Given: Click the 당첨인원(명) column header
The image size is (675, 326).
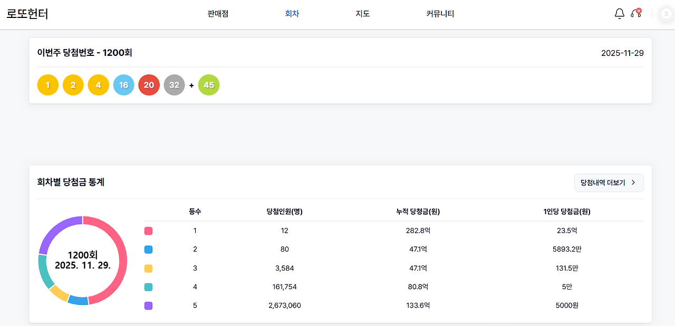Looking at the screenshot, I should click(285, 212).
